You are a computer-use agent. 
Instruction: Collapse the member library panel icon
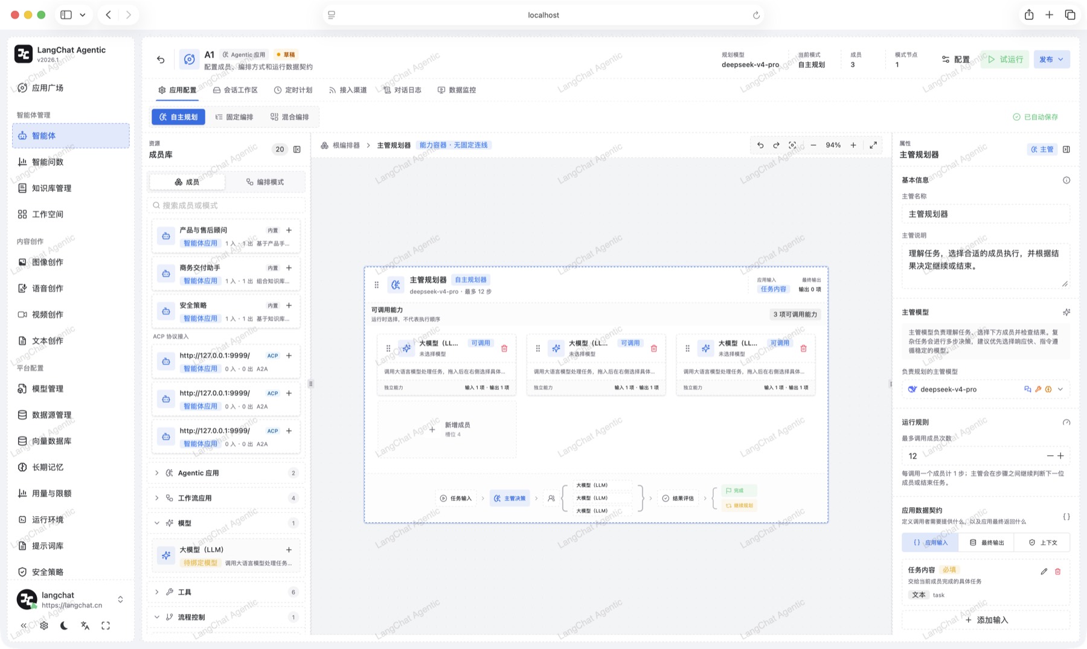point(297,149)
